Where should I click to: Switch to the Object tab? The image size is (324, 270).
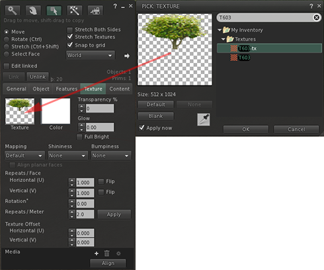41,89
